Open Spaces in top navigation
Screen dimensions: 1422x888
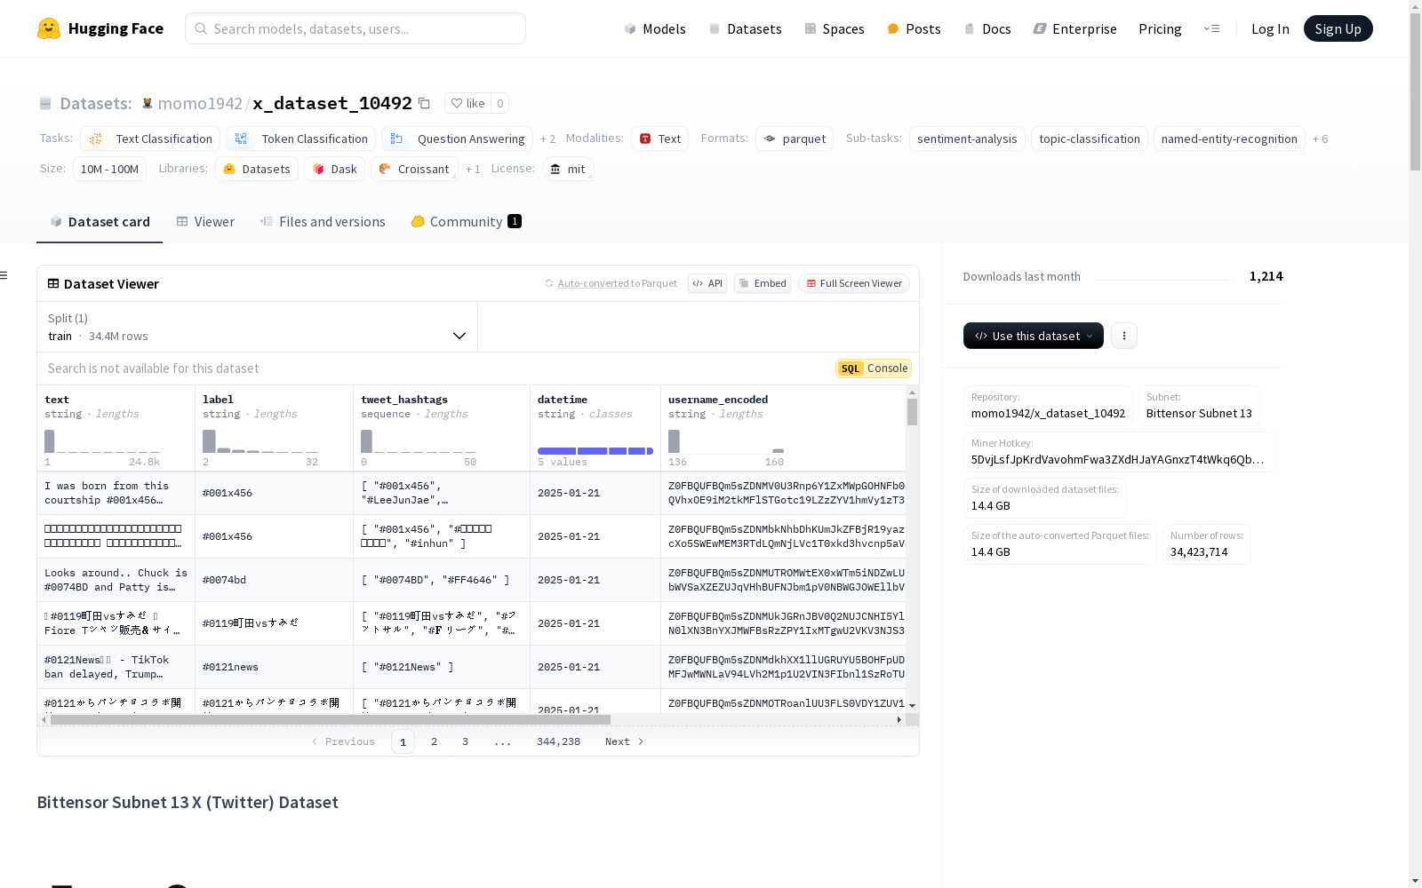(834, 28)
